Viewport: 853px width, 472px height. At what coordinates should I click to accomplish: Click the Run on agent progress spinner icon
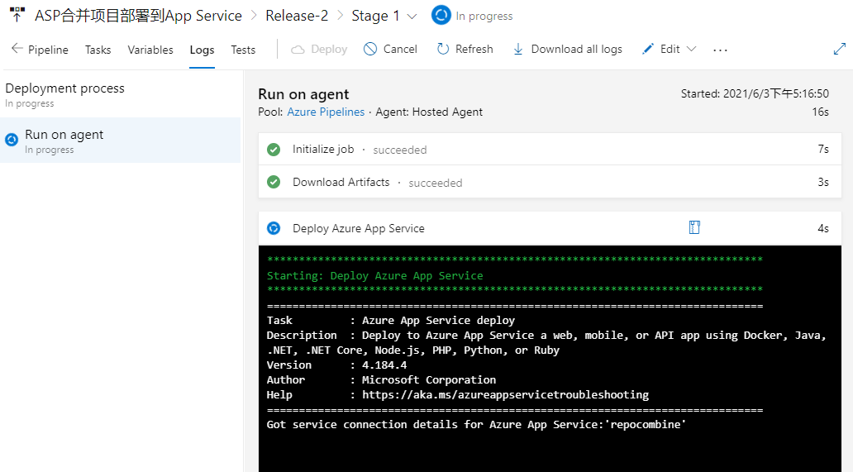(12, 140)
